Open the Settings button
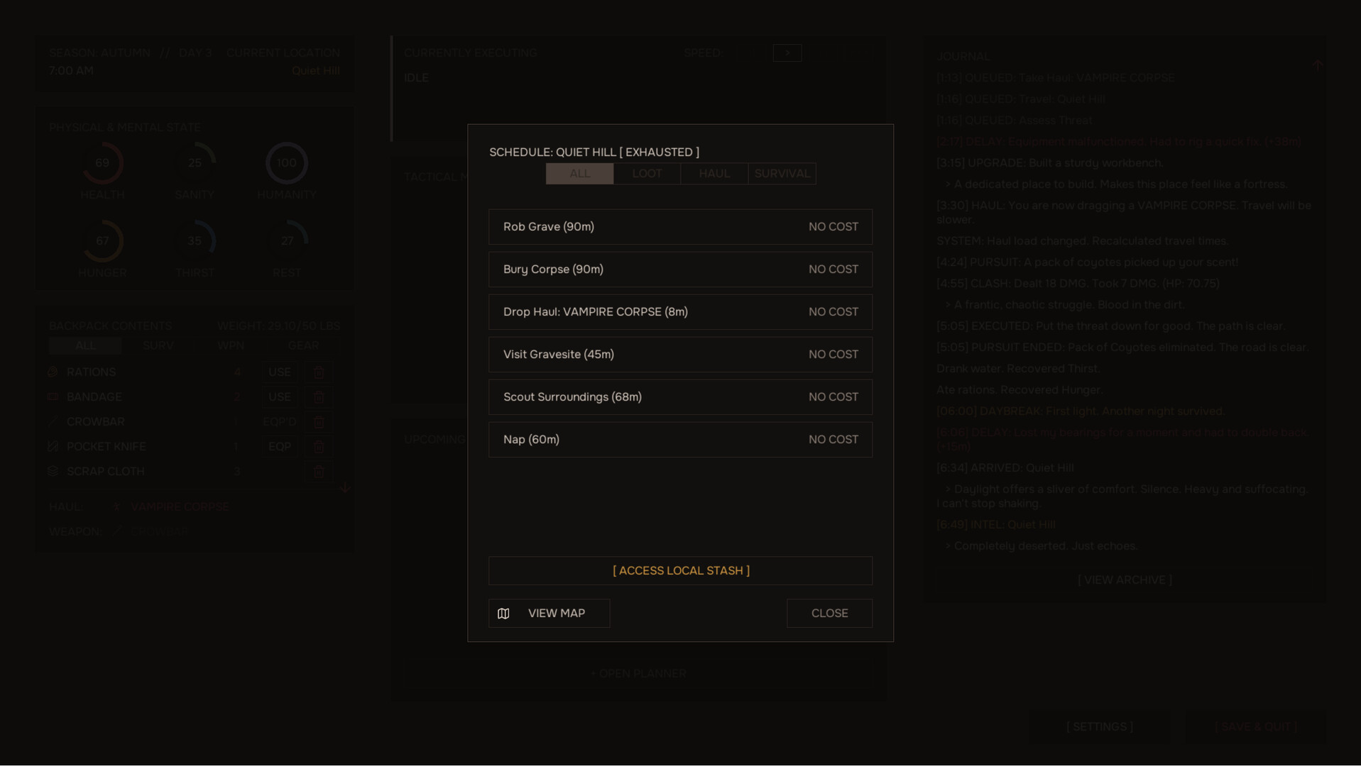 [x=1100, y=727]
